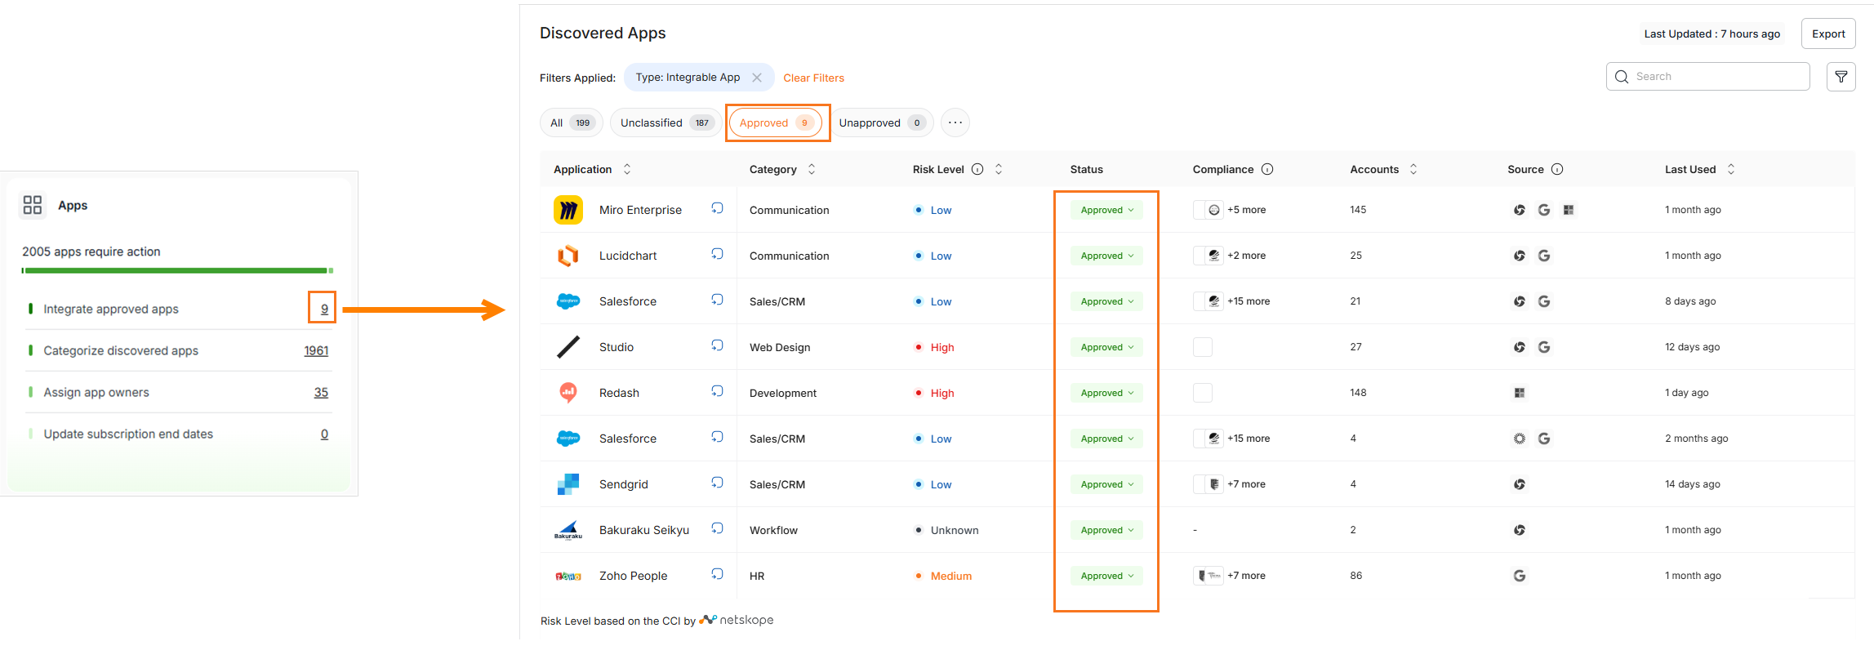The width and height of the screenshot is (1874, 668).
Task: Click the Risk Level info icon
Action: (977, 169)
